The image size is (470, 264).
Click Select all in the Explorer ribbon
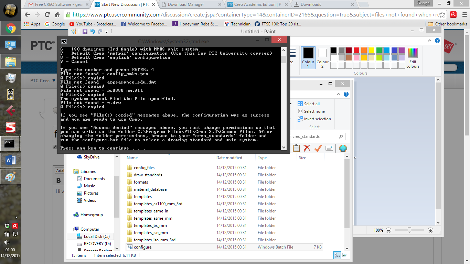pyautogui.click(x=309, y=104)
